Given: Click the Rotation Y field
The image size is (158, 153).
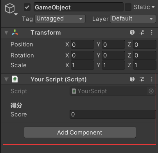Looking at the screenshot, I should (x=113, y=55).
